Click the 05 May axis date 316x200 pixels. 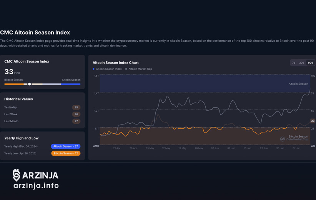(x=150, y=148)
